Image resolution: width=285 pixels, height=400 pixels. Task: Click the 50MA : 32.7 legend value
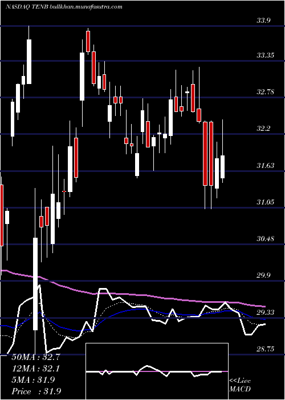(x=36, y=357)
